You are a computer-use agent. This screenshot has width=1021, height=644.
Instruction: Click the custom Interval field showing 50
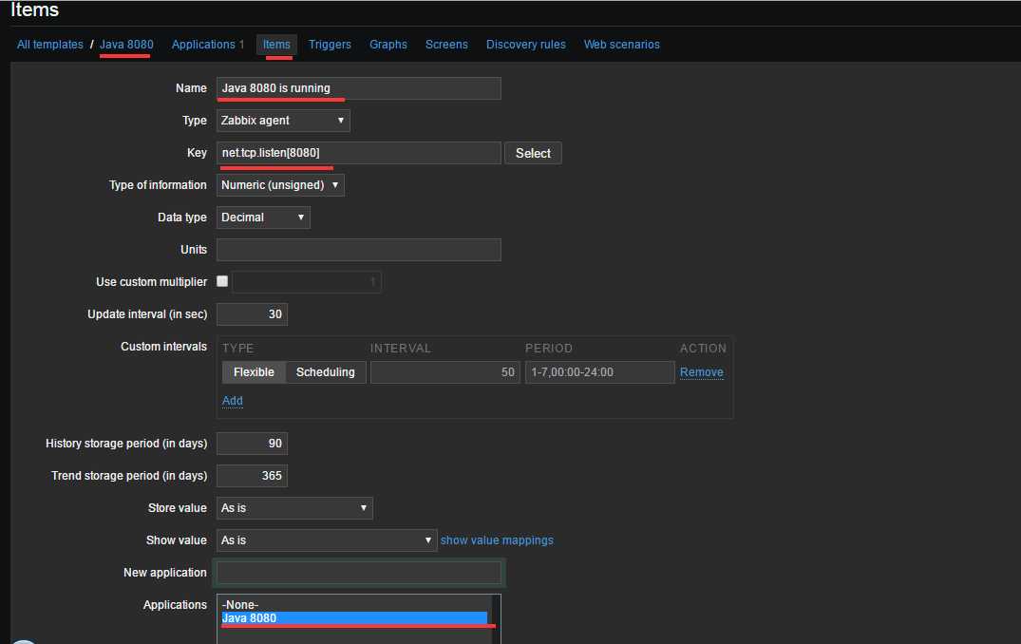(445, 371)
